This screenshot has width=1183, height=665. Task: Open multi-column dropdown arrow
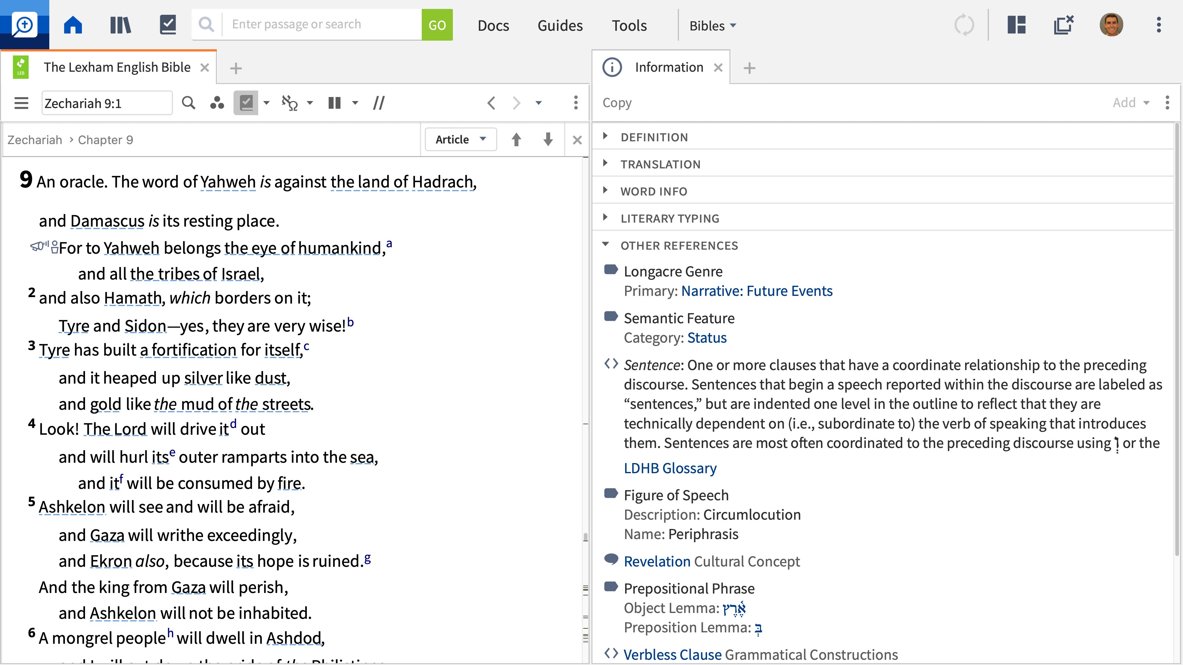pos(355,103)
